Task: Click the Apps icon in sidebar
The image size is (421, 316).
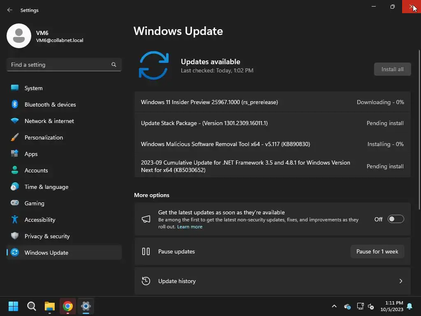Action: click(15, 153)
